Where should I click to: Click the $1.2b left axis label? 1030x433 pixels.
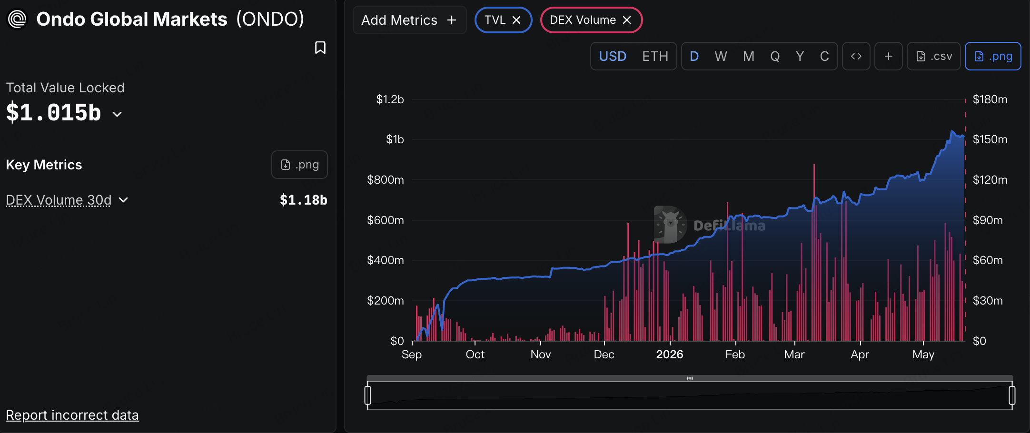pyautogui.click(x=390, y=99)
